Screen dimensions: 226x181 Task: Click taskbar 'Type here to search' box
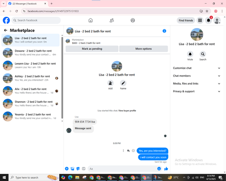click(34, 177)
